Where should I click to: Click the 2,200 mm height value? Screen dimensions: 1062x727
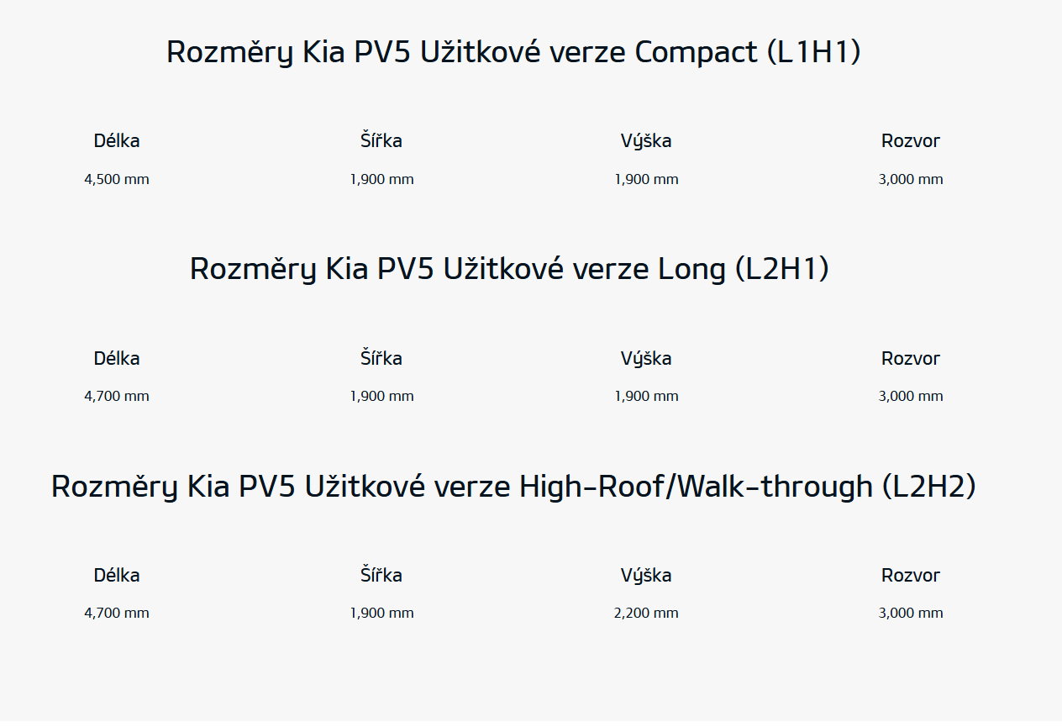point(646,613)
